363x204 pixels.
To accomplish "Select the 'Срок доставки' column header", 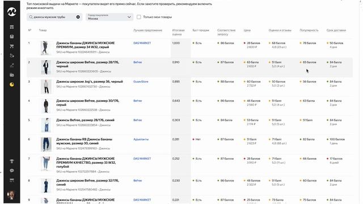I will coord(336,30).
